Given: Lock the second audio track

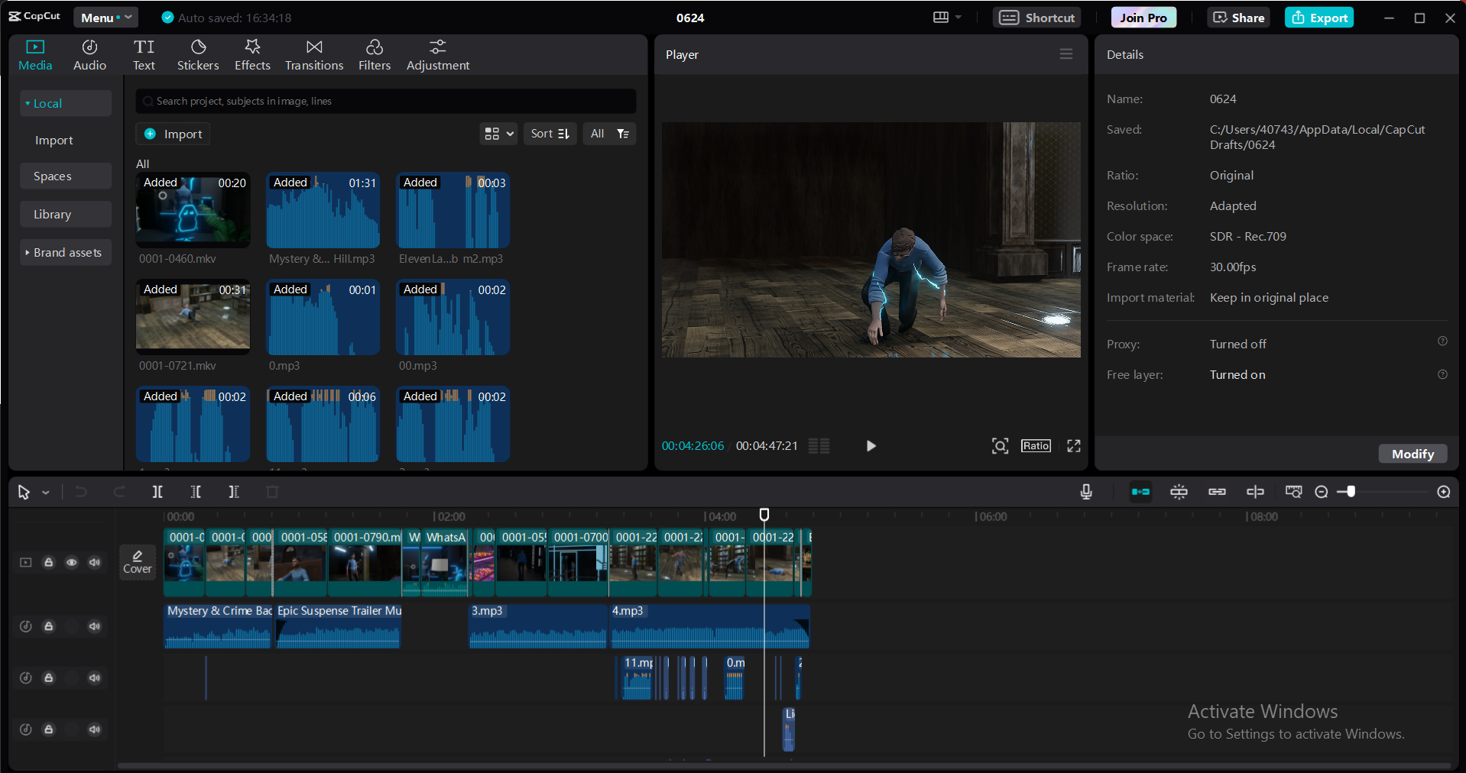Looking at the screenshot, I should [x=49, y=678].
